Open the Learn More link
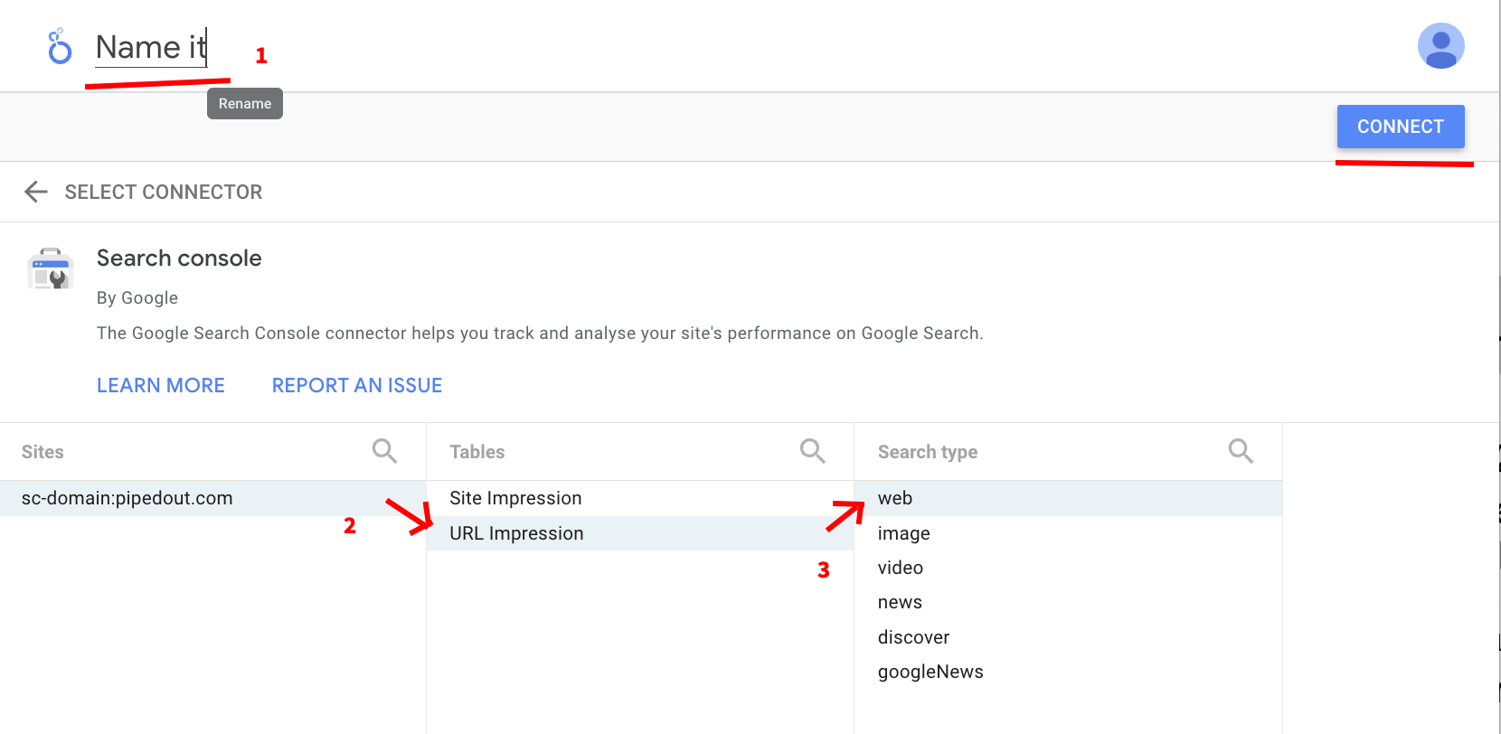This screenshot has height=734, width=1501. 161,386
